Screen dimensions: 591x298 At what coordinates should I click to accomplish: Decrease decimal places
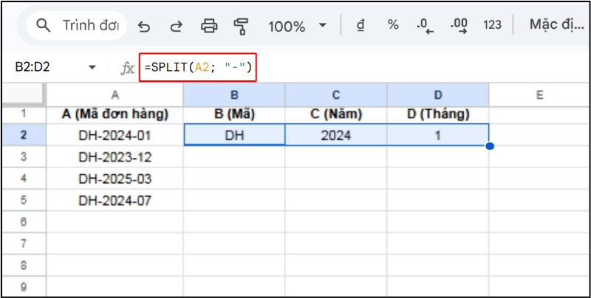426,25
